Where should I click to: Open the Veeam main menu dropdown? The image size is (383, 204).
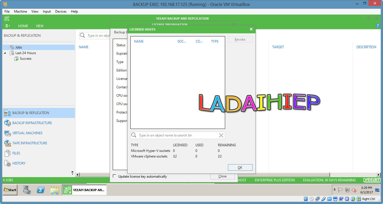click(8, 26)
